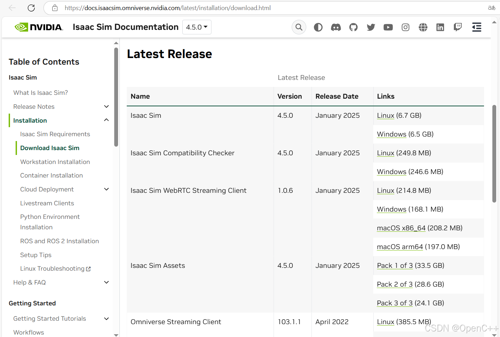Open the Twitter icon link

(371, 27)
